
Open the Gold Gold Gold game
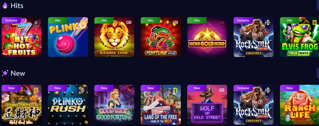[207, 37]
